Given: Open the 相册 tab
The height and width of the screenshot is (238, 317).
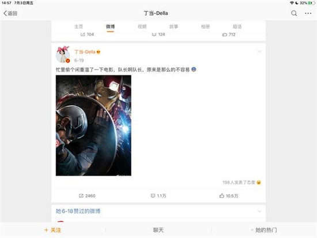Looking at the screenshot, I should tap(205, 27).
